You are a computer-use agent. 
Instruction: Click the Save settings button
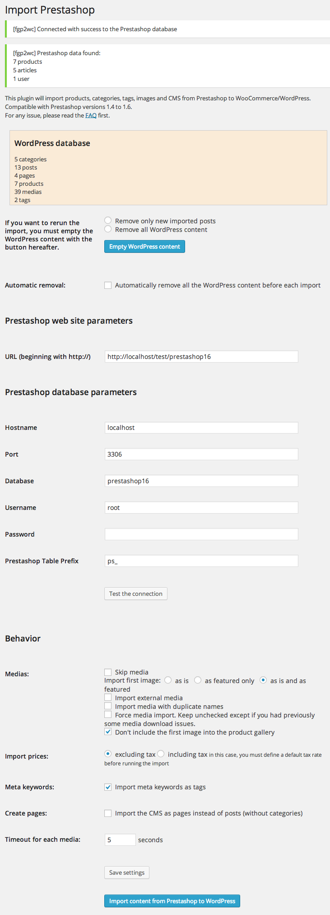click(x=127, y=873)
